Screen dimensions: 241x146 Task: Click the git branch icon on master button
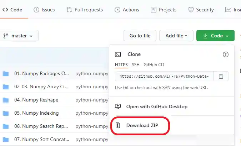(x=6, y=36)
